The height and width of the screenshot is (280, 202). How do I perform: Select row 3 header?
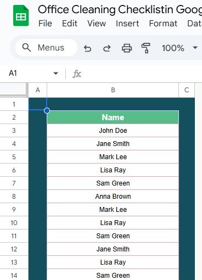14,131
